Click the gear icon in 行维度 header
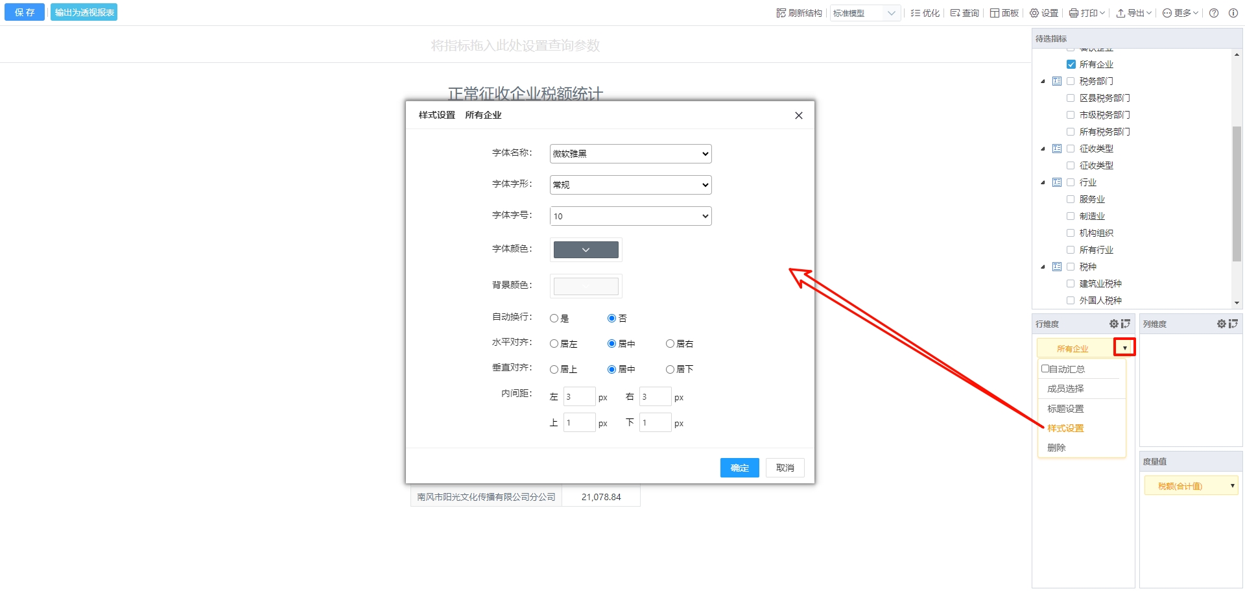The width and height of the screenshot is (1245, 591). 1113,324
